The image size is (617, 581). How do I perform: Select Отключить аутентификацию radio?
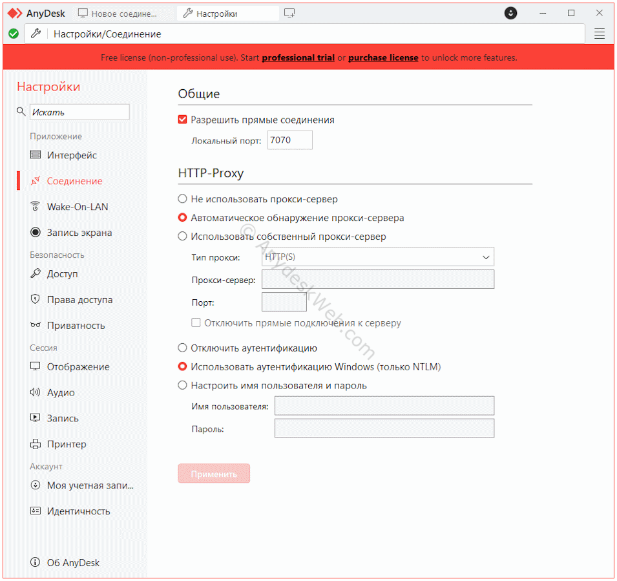click(x=182, y=348)
